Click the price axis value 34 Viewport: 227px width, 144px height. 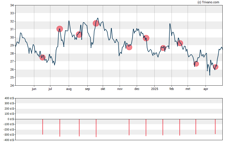[x=12, y=5]
